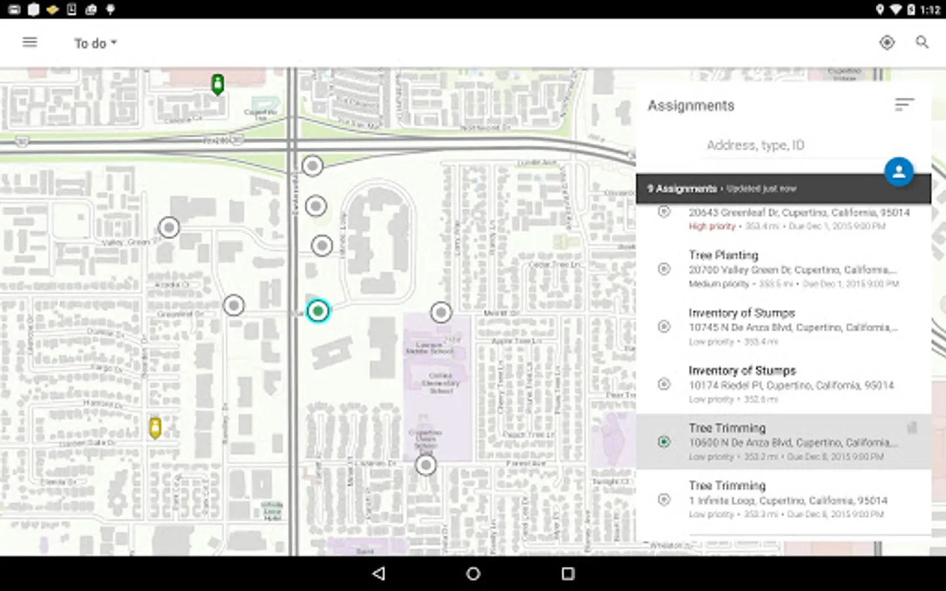Select the yellow worker marker on map

click(x=155, y=428)
